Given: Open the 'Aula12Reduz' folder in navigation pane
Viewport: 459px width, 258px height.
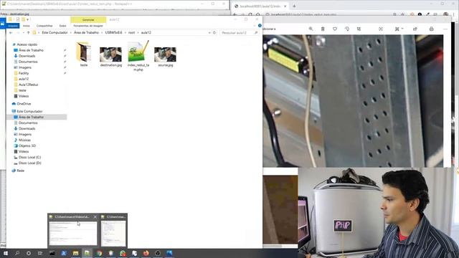Looking at the screenshot, I should 29,85.
